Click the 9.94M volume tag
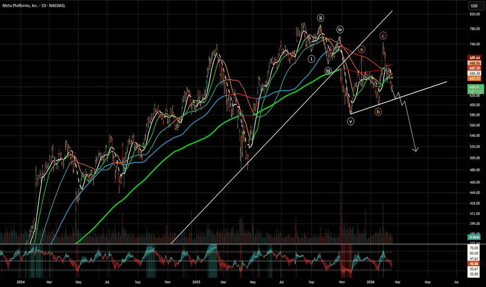 pyautogui.click(x=475, y=237)
